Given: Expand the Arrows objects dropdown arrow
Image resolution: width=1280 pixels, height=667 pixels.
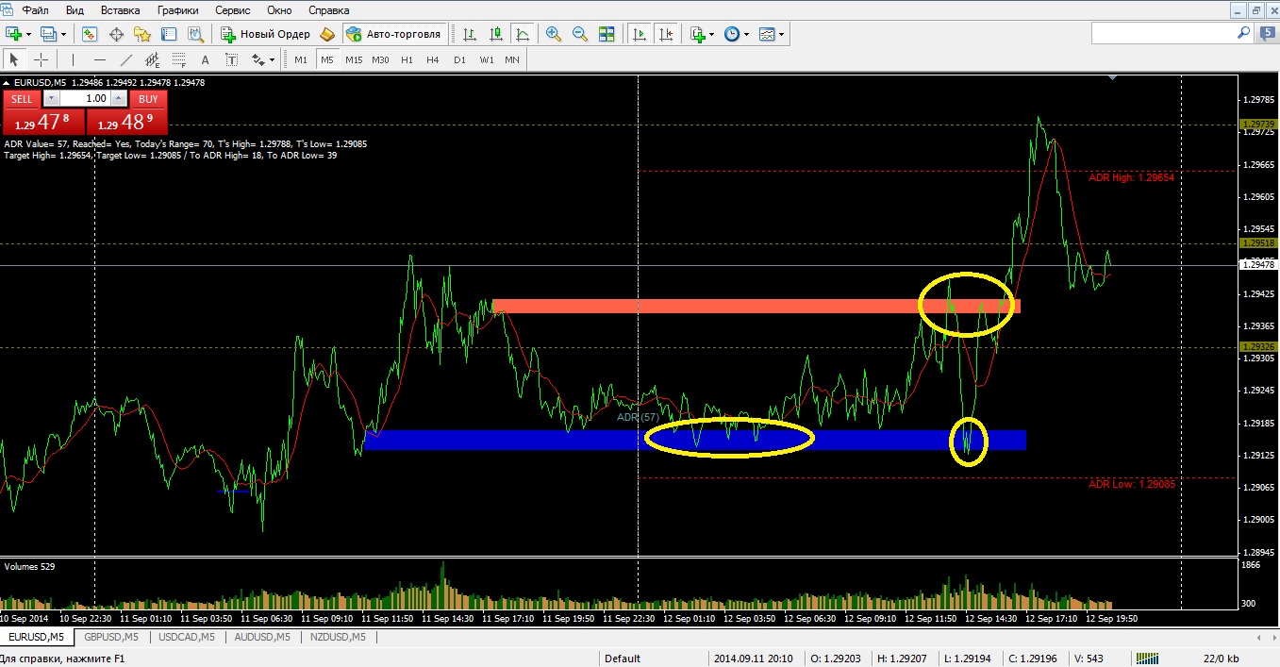Looking at the screenshot, I should [273, 59].
